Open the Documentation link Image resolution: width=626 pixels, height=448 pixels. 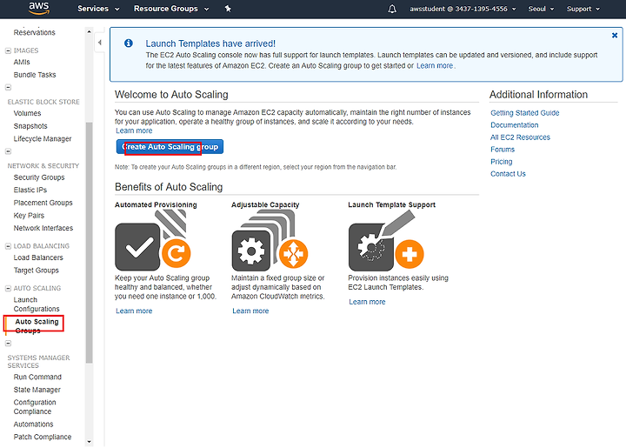pyautogui.click(x=514, y=125)
